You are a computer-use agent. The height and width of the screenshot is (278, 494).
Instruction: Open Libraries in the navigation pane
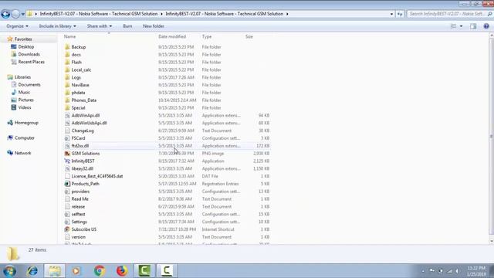(x=22, y=77)
